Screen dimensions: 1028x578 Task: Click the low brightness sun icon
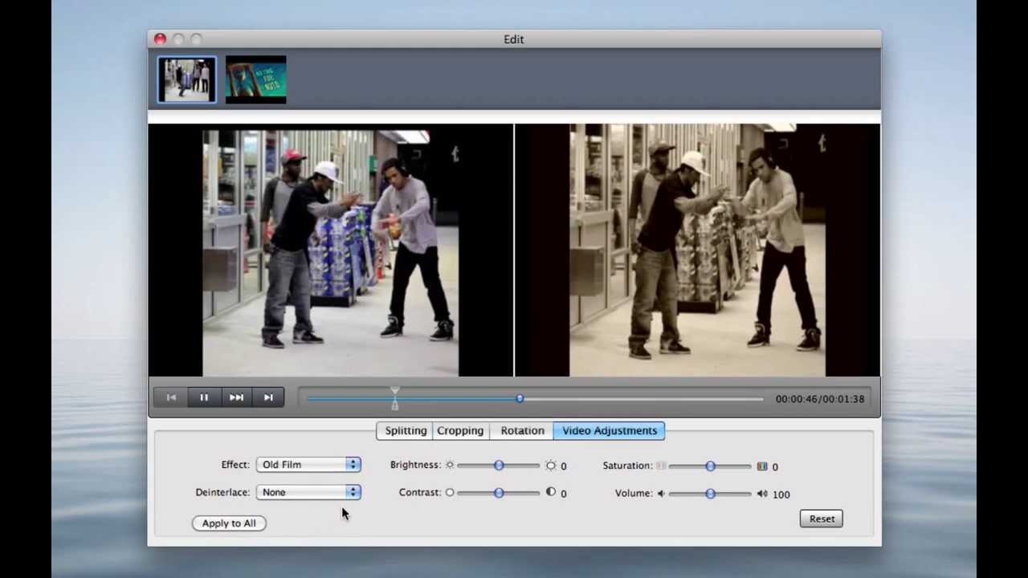tap(450, 465)
